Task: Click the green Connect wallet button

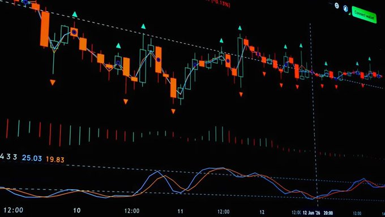Action: coord(364,15)
